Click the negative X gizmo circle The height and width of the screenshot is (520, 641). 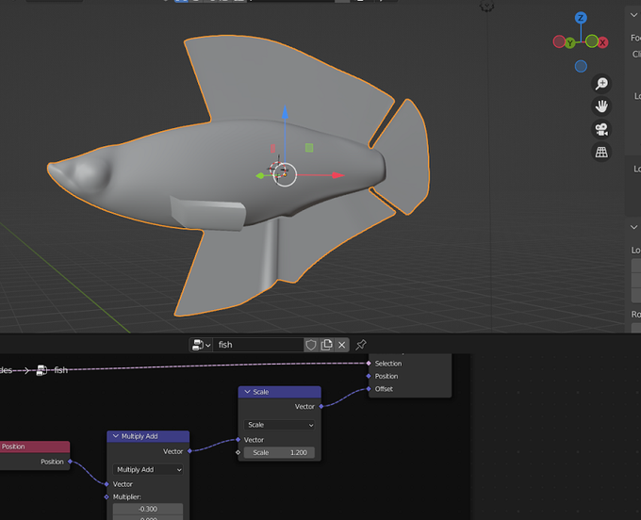(x=559, y=41)
